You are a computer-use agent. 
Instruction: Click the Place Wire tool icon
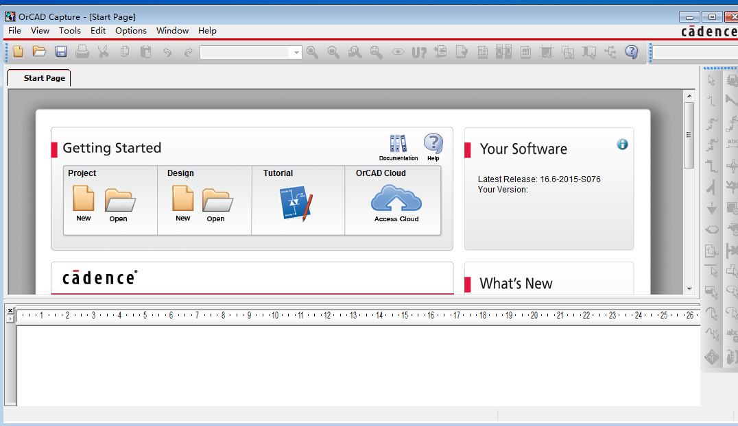point(712,101)
